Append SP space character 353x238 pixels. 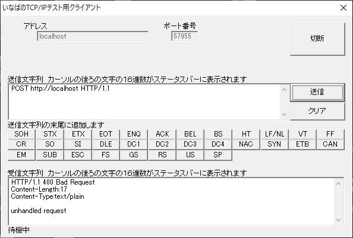[x=218, y=155]
